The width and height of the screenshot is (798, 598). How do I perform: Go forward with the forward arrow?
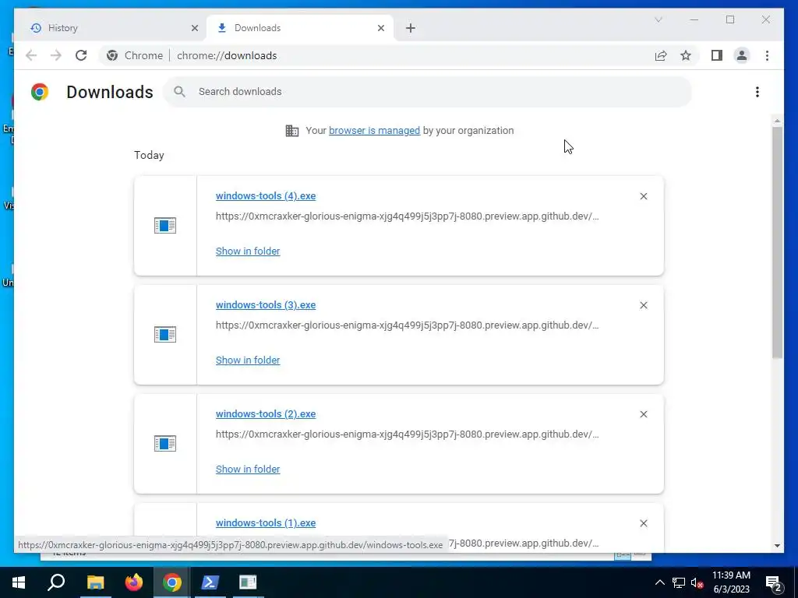[56, 55]
